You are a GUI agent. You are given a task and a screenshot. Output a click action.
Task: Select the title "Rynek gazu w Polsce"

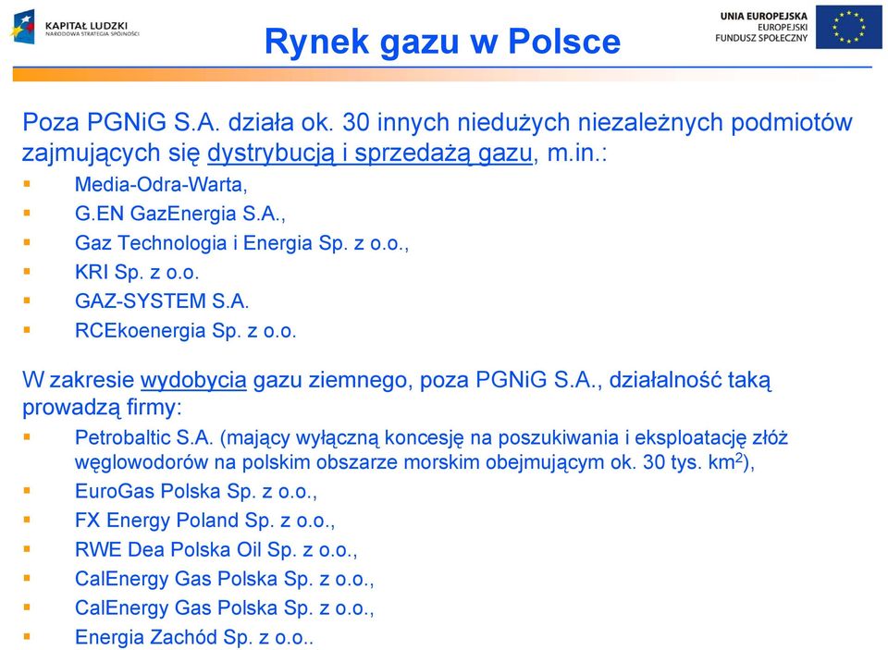(x=442, y=42)
